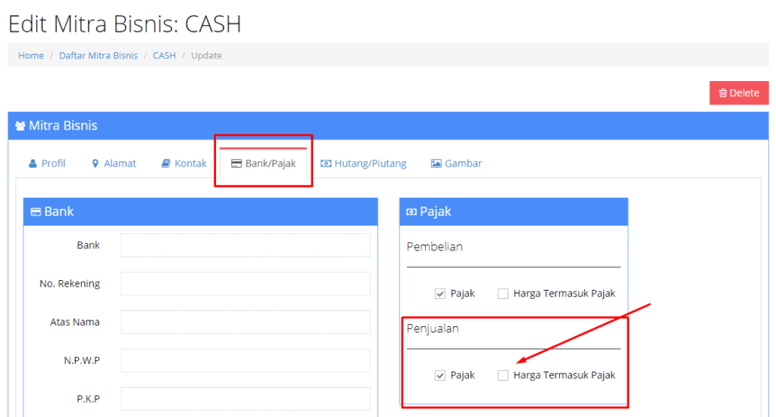Click the user icon beside Profil
This screenshot has height=417, width=776.
click(x=33, y=163)
